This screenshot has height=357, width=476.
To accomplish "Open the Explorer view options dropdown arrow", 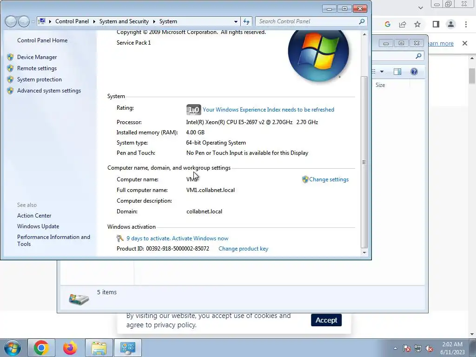I will (382, 72).
